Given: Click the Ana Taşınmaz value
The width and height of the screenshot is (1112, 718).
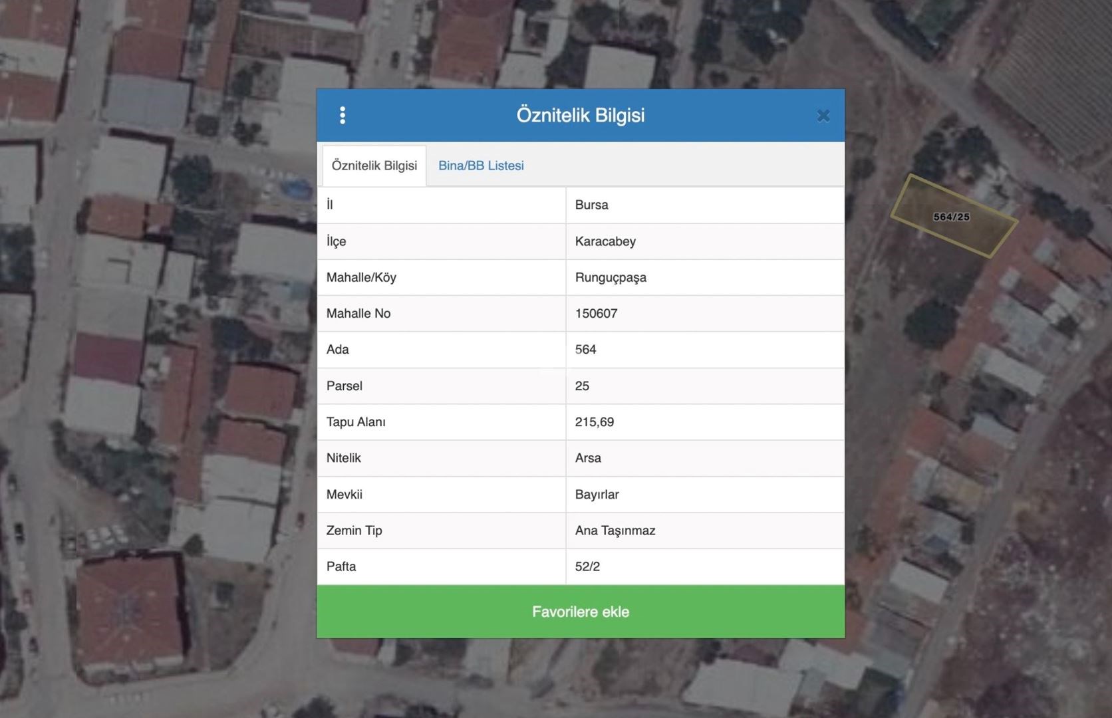Looking at the screenshot, I should pos(615,531).
